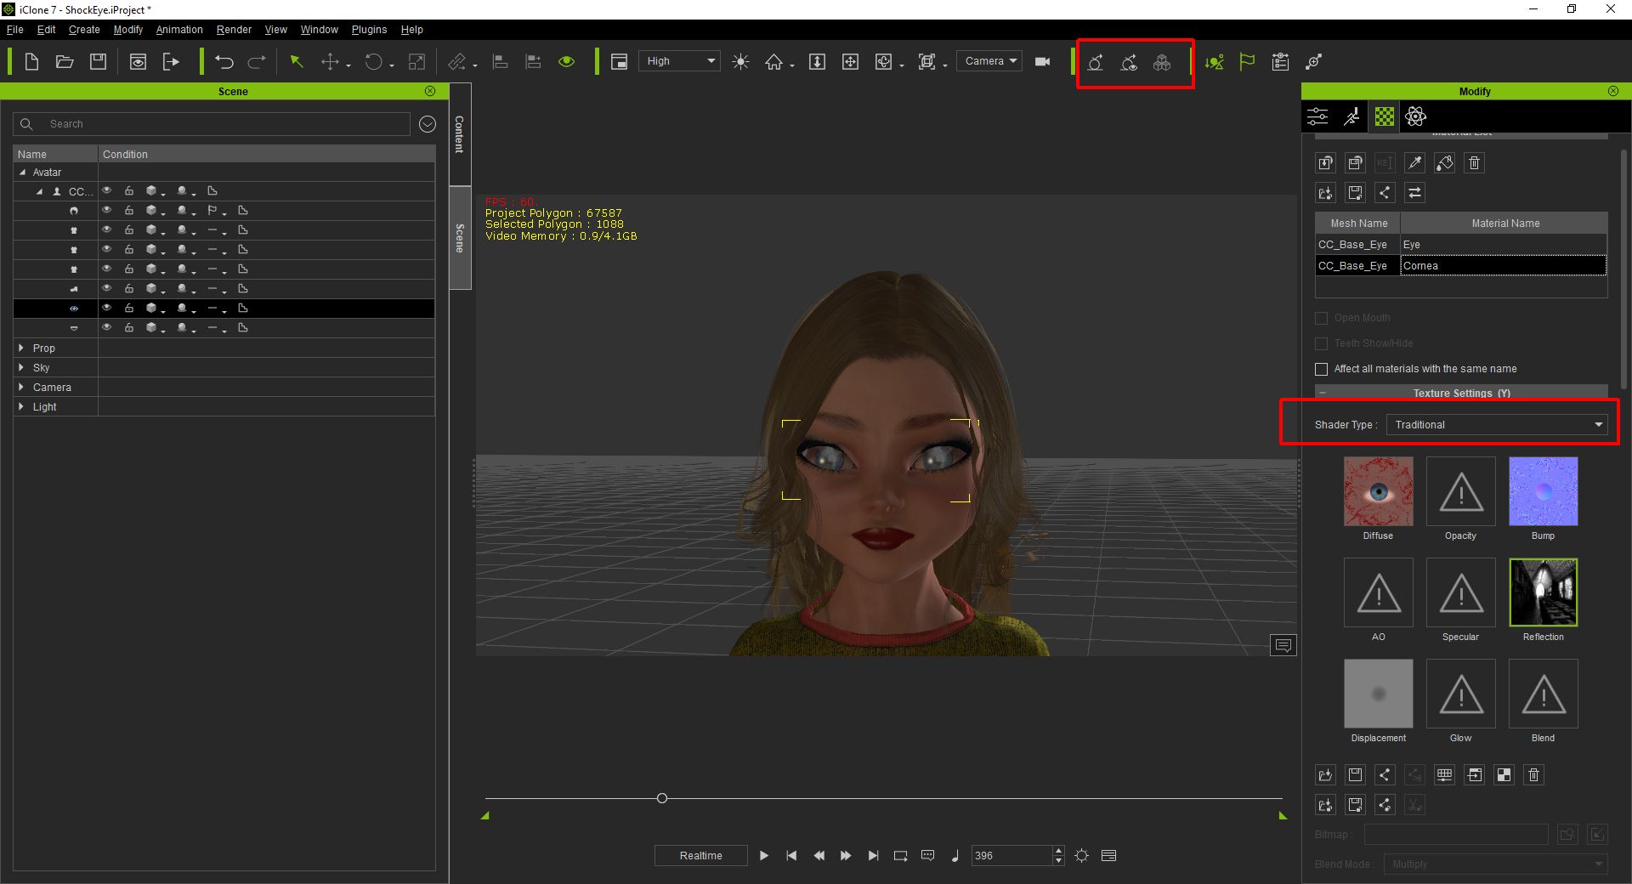Viewport: 1632px width, 884px height.
Task: Open the Render menu
Action: 234,30
